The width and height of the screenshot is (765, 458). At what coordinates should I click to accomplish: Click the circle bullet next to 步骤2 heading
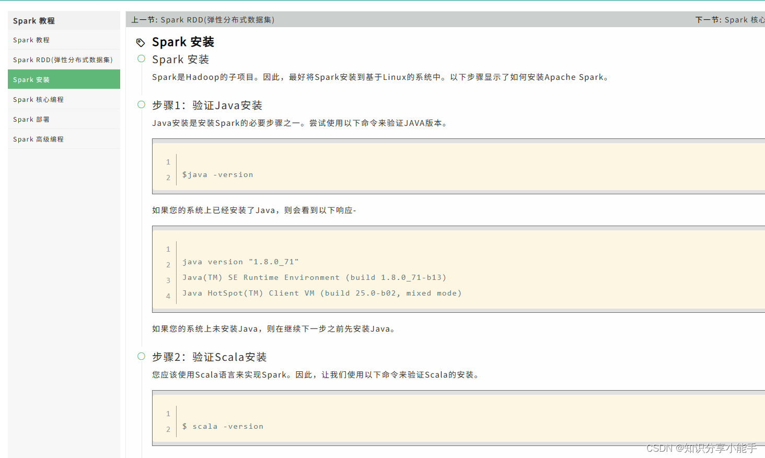141,356
